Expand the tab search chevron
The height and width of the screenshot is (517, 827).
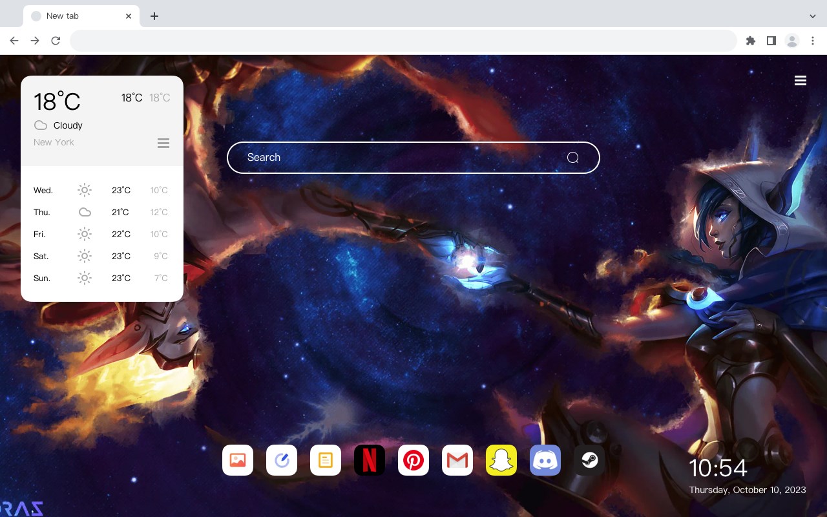(x=813, y=16)
